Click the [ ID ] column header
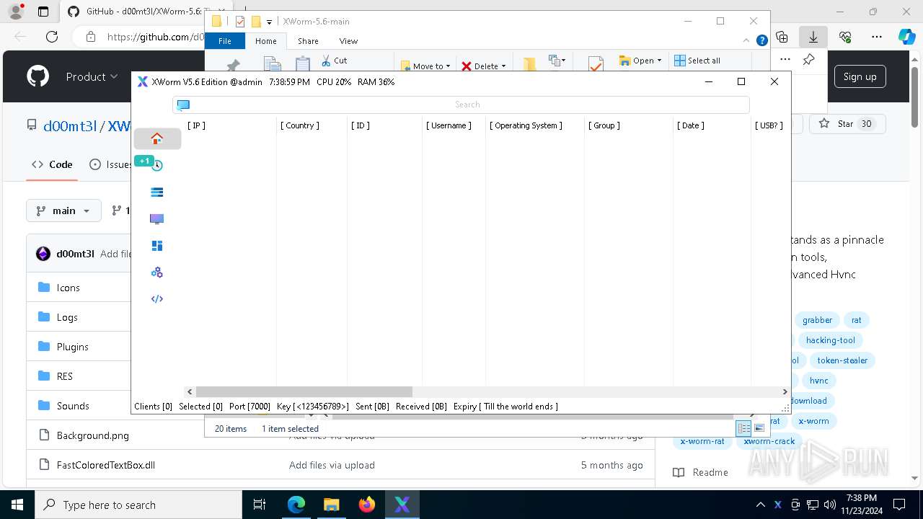 click(x=361, y=125)
